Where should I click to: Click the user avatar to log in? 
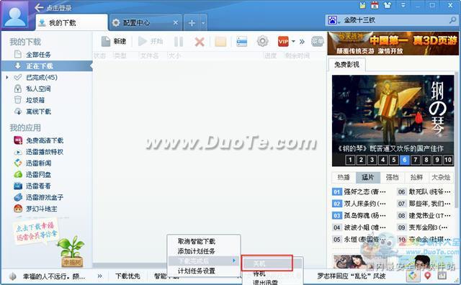(15, 16)
